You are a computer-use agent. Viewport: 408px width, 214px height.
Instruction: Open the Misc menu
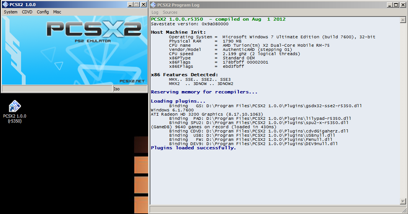click(x=57, y=12)
